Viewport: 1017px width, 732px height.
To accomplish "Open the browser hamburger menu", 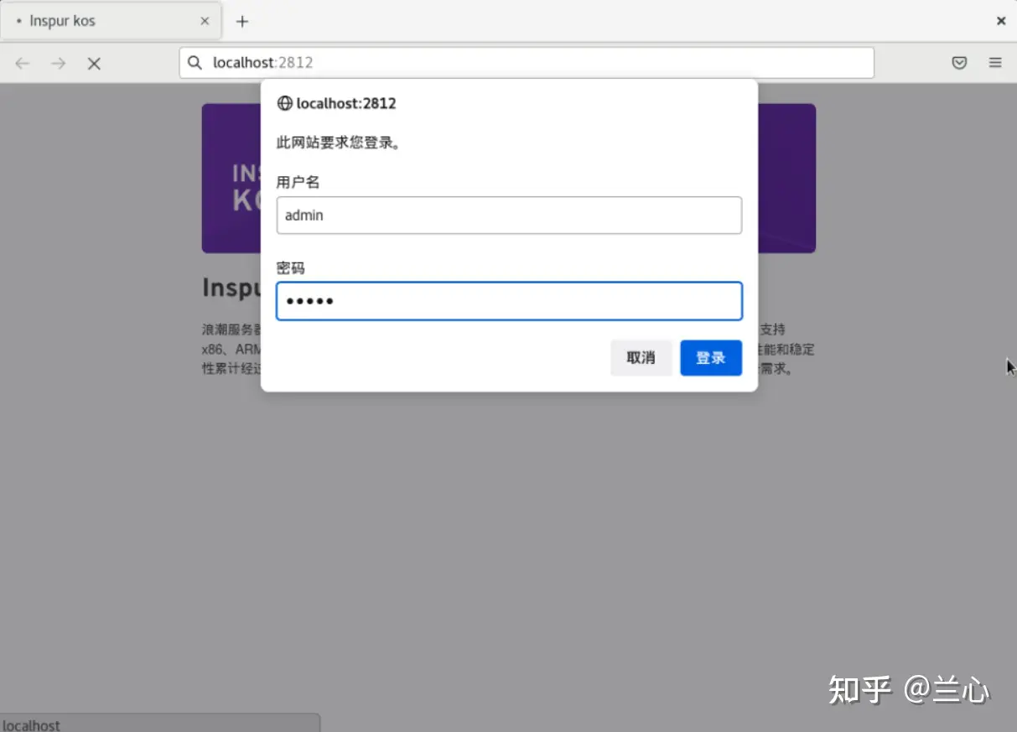I will pos(995,62).
